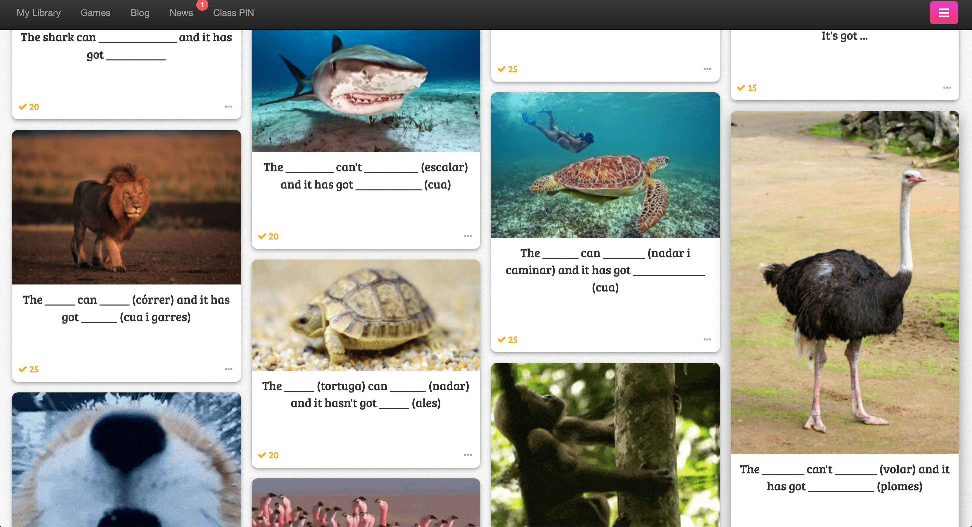Select the ostrich question text with '(volar)'

(x=845, y=478)
